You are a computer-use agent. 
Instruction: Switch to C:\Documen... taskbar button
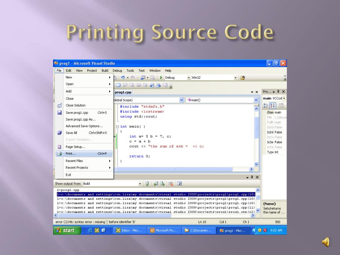tap(199, 230)
